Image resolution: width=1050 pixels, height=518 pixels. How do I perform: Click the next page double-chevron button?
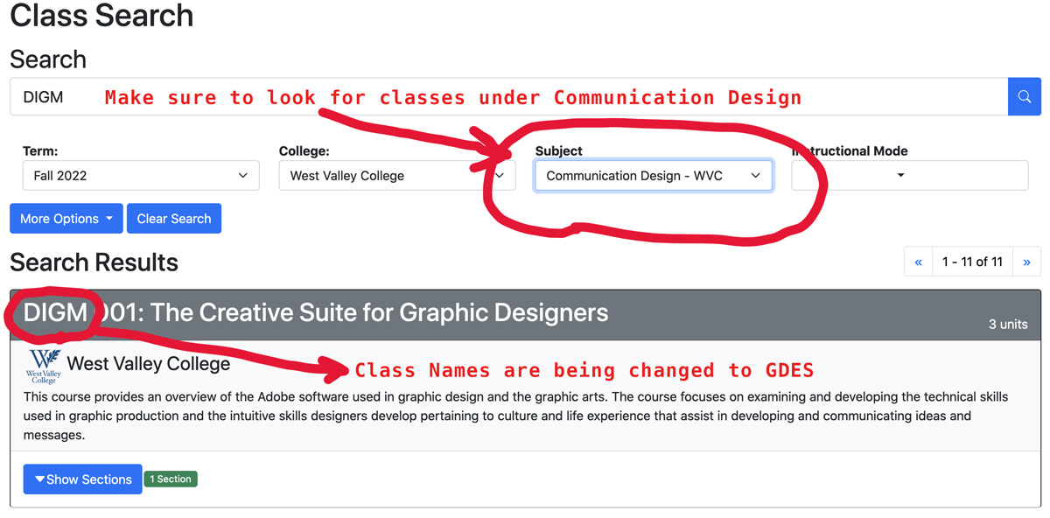pos(1027,262)
